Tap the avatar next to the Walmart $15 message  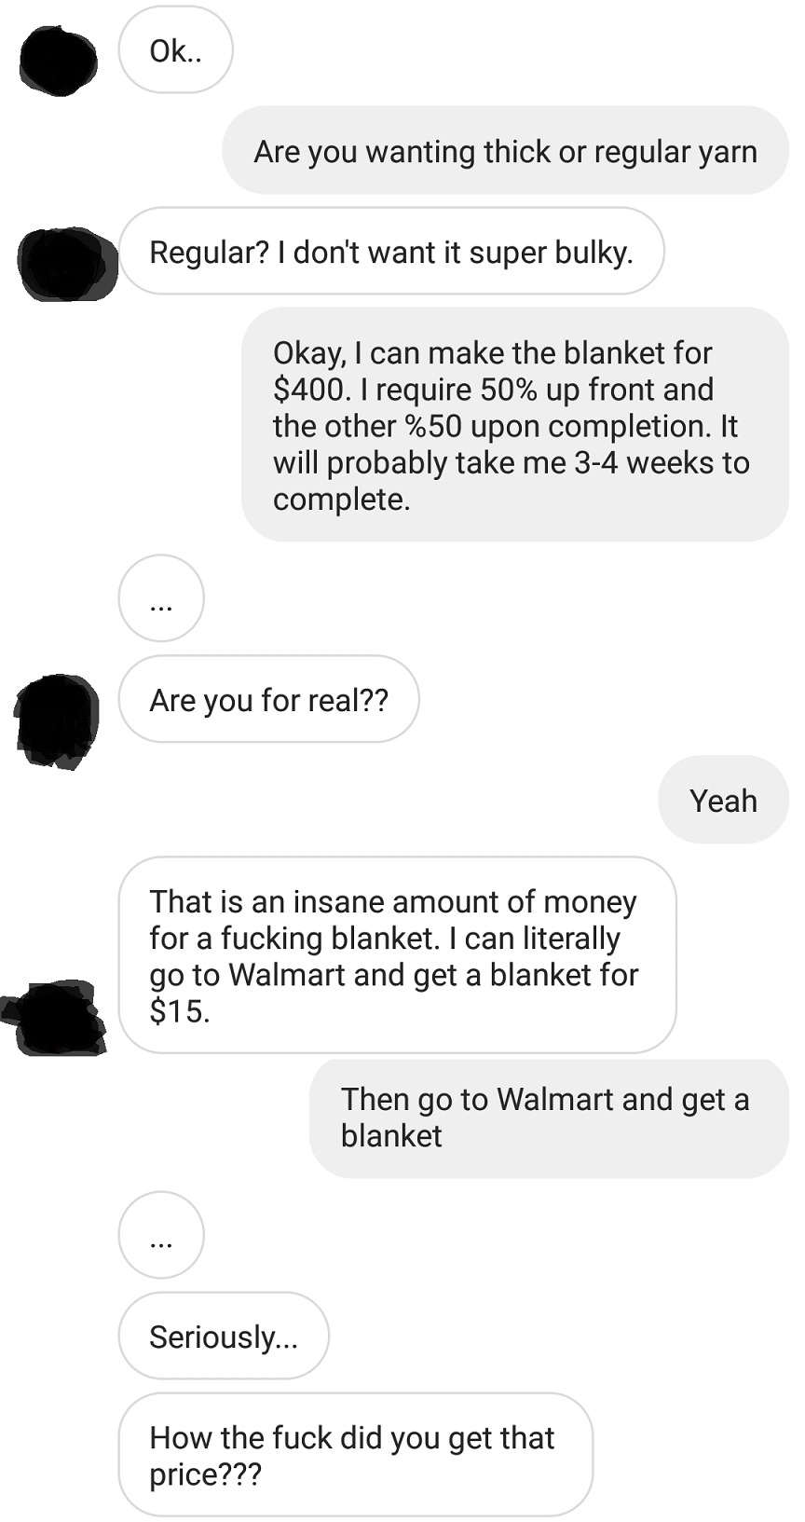tap(54, 1017)
